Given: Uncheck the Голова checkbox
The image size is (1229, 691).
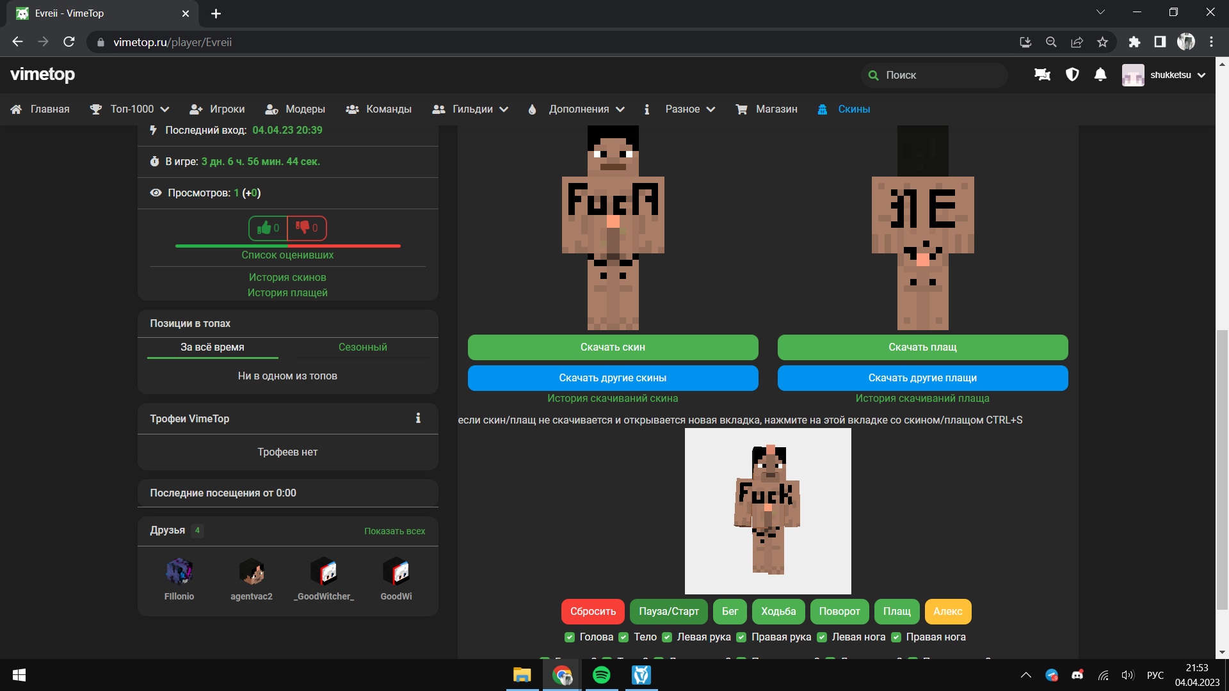Looking at the screenshot, I should (x=570, y=637).
